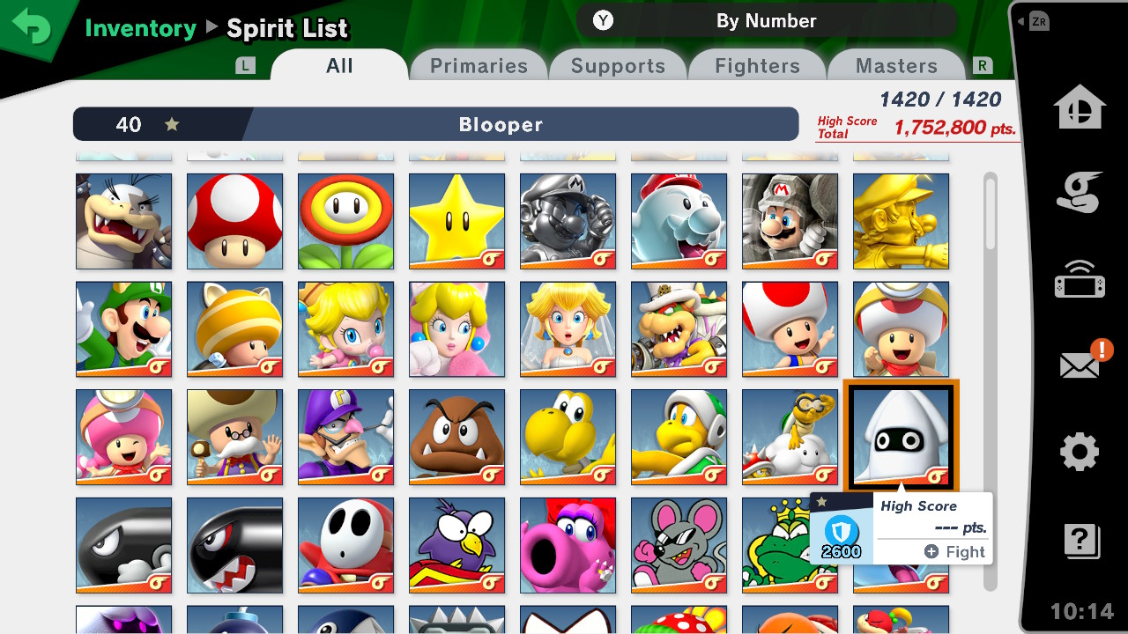Click the Fight button in Blooper popup
Viewport: 1128px width, 634px height.
click(954, 551)
